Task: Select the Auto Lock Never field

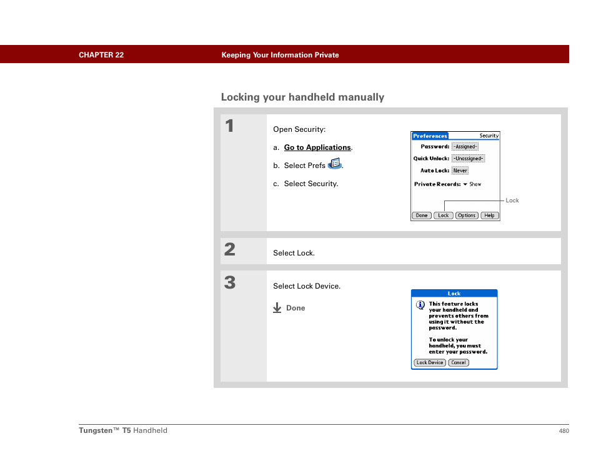Action: 460,171
